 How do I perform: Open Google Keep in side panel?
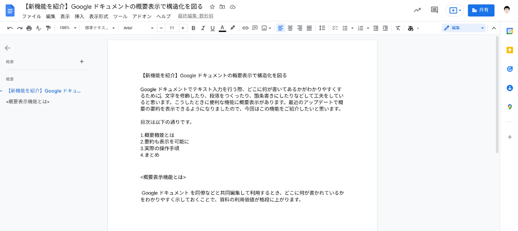(x=509, y=50)
